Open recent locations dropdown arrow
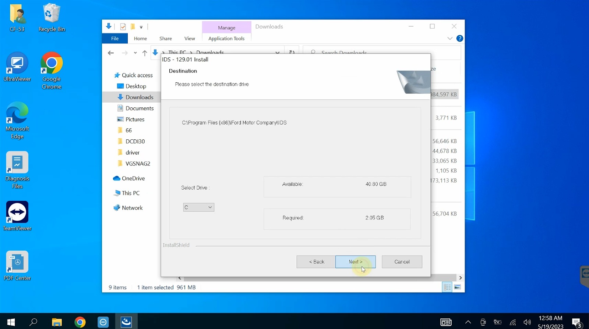The image size is (589, 329). click(x=135, y=53)
